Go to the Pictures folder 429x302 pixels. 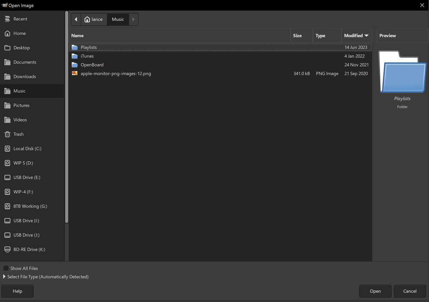click(x=21, y=105)
